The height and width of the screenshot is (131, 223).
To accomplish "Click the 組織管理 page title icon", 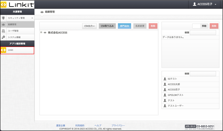I will tap(42, 12).
